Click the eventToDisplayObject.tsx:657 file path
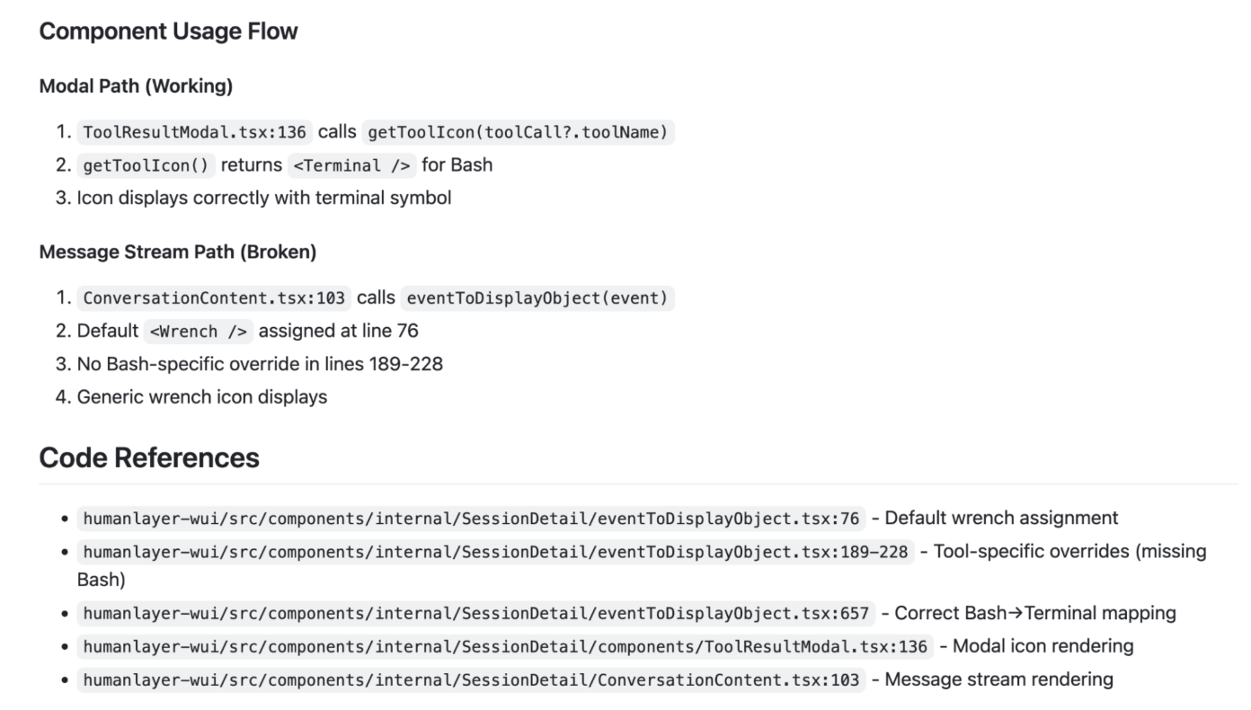 (475, 614)
